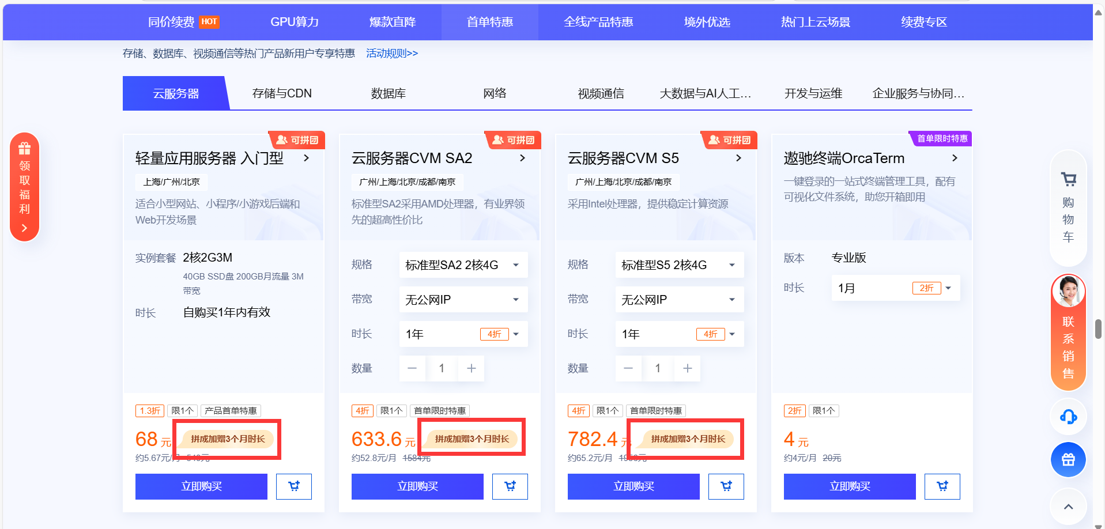Click the 2核2G3M instance package text
The height and width of the screenshot is (529, 1105).
208,258
